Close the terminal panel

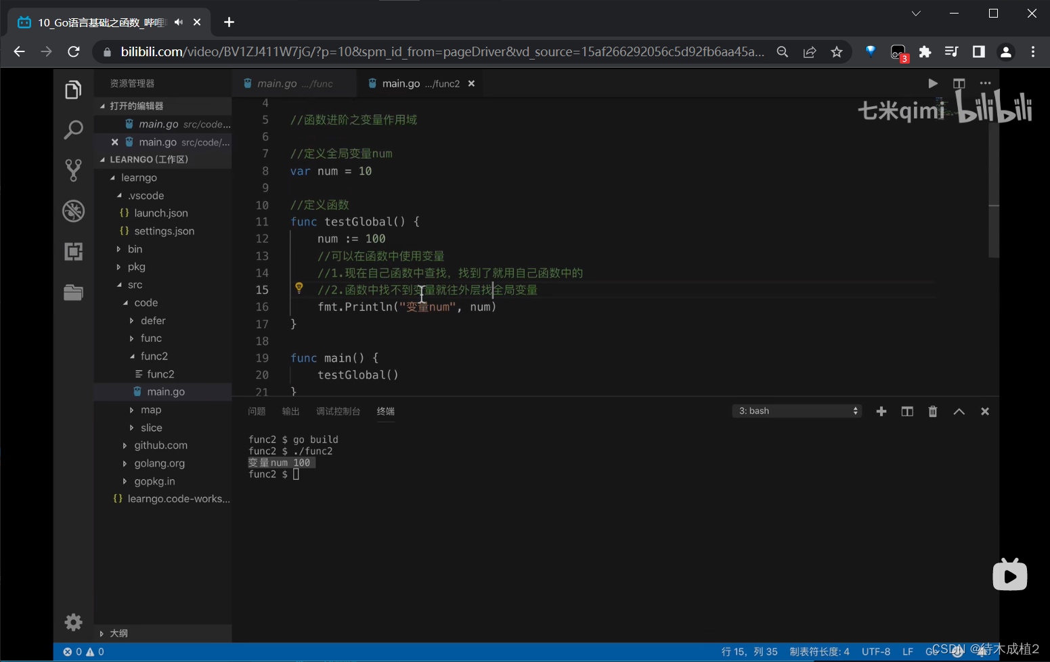985,412
